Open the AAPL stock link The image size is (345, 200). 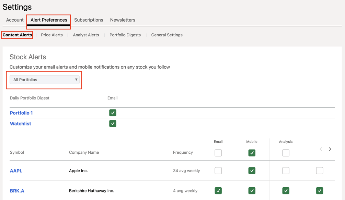[x=16, y=170]
